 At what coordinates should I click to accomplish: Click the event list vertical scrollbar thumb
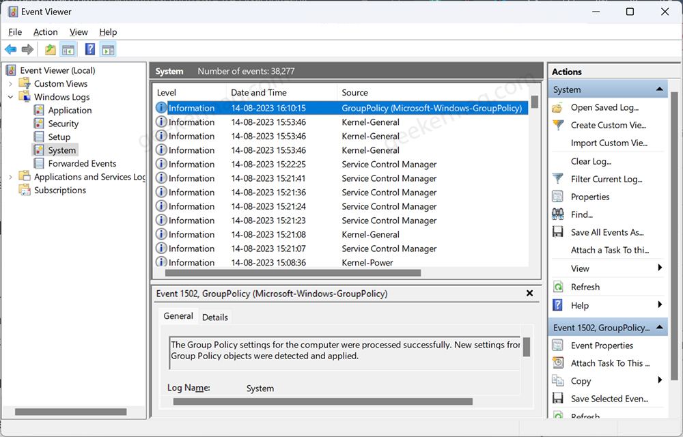[x=535, y=102]
